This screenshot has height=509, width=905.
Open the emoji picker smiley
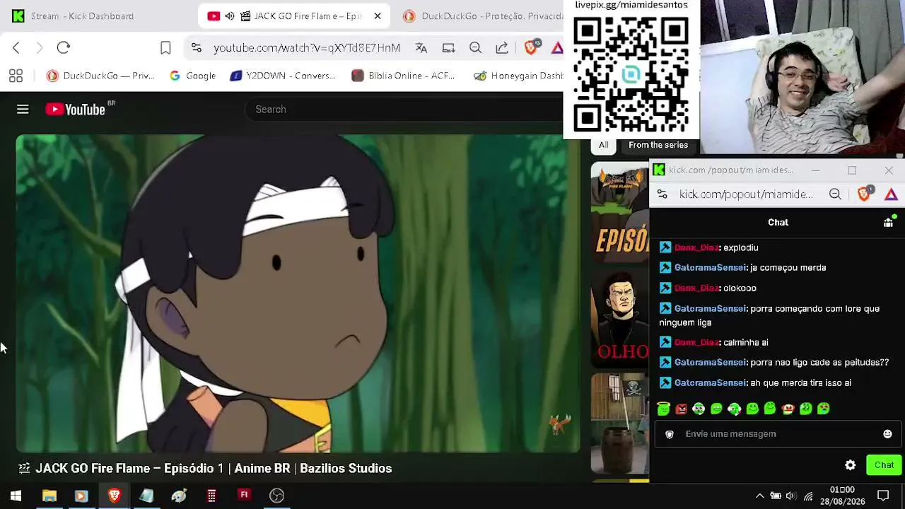pos(887,434)
